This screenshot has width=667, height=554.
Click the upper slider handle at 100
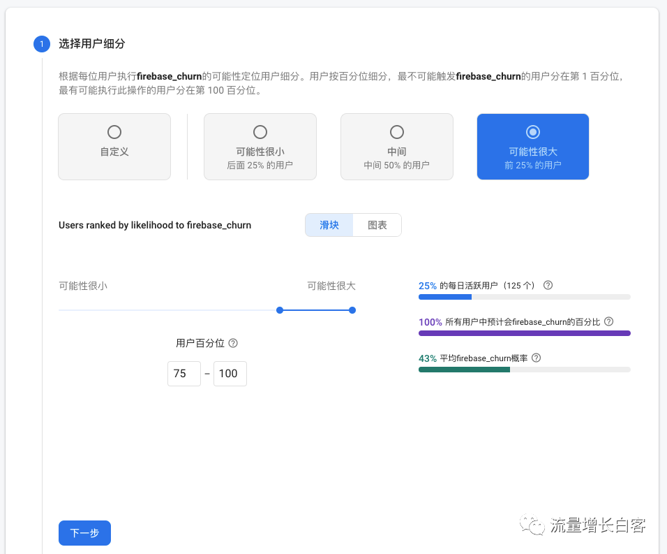tap(352, 310)
